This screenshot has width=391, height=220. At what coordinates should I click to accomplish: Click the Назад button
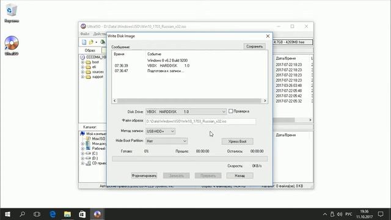240,175
